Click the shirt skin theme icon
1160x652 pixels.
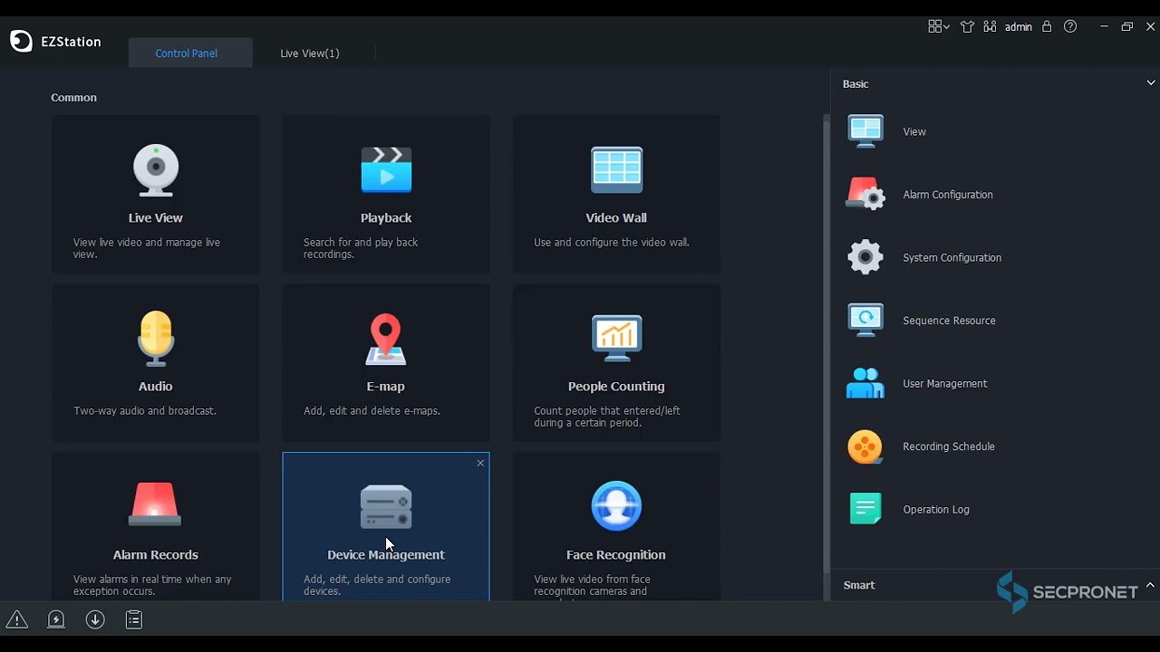coord(967,26)
